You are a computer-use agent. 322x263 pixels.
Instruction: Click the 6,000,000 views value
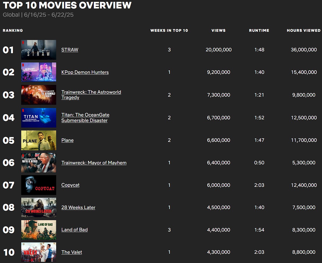[x=219, y=185]
